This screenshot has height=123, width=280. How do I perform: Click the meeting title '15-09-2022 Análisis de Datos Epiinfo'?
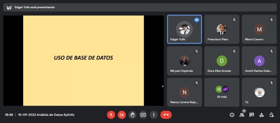pos(46,115)
